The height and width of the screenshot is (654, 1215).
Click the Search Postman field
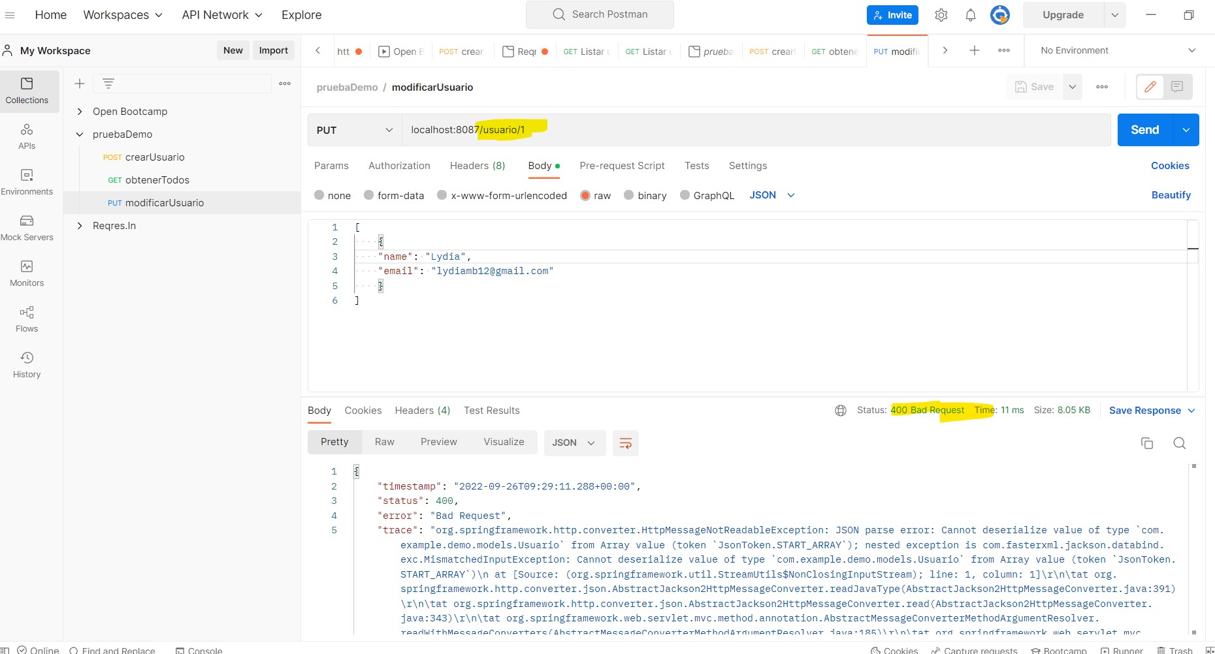click(600, 14)
